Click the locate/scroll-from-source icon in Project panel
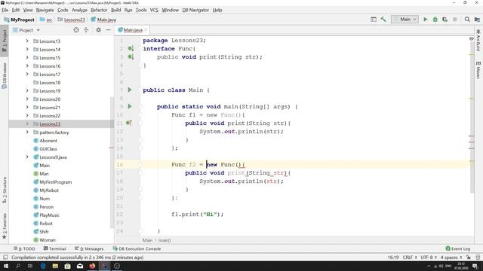The width and height of the screenshot is (483, 271). tap(76, 30)
